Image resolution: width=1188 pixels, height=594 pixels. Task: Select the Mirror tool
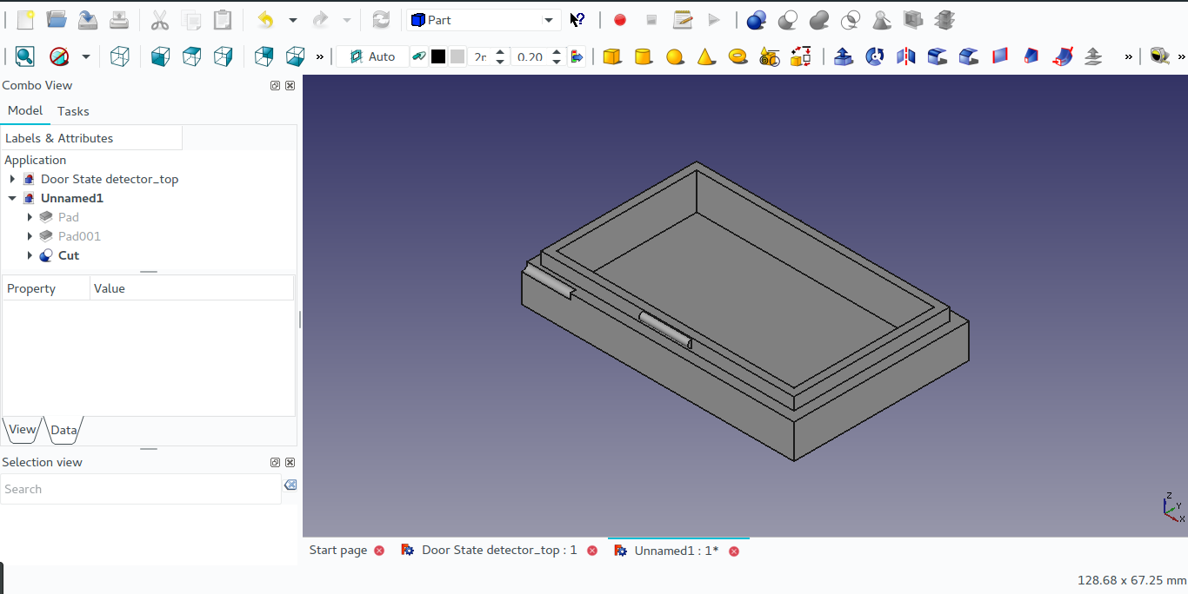tap(906, 56)
